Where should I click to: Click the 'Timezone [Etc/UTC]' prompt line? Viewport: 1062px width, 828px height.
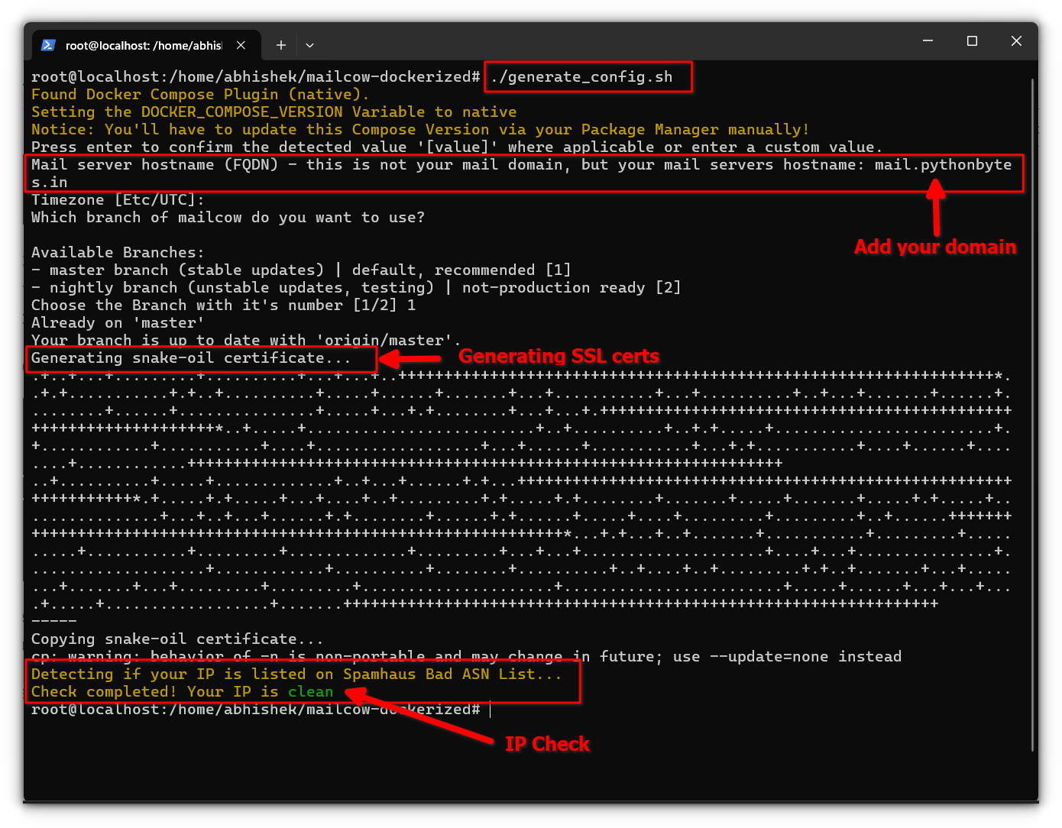(117, 199)
